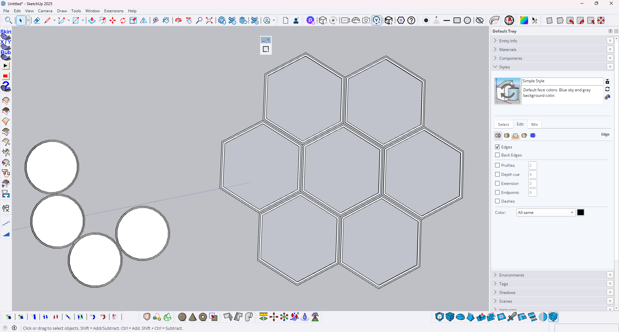Expand the Tags panel
This screenshot has width=619, height=332.
click(x=549, y=284)
